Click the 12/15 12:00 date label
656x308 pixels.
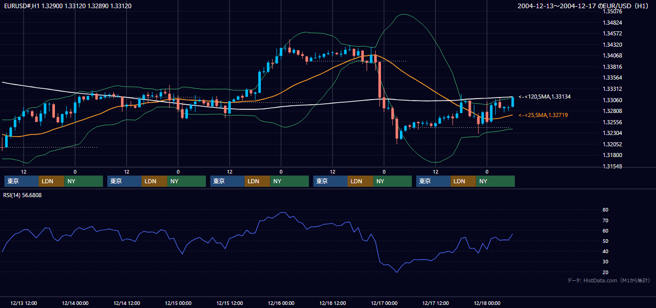[229, 303]
